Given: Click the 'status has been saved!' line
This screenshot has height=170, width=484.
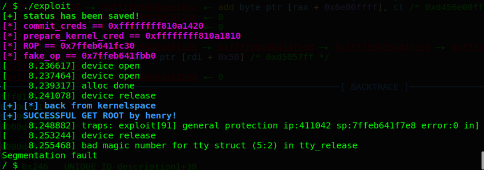Looking at the screenshot, I should pyautogui.click(x=81, y=16).
